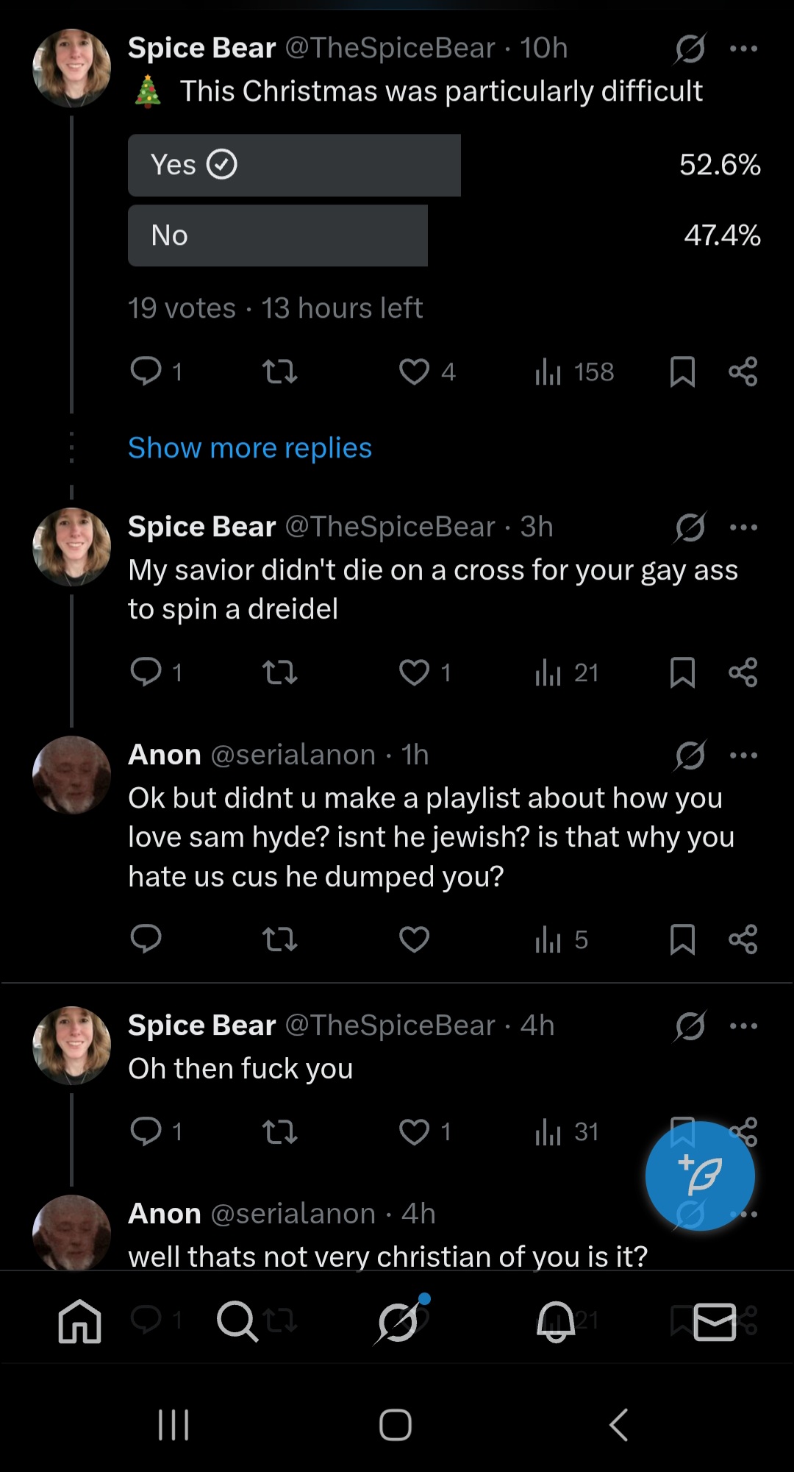Open more options on the poll post
The image size is (794, 1472).
pyautogui.click(x=743, y=49)
